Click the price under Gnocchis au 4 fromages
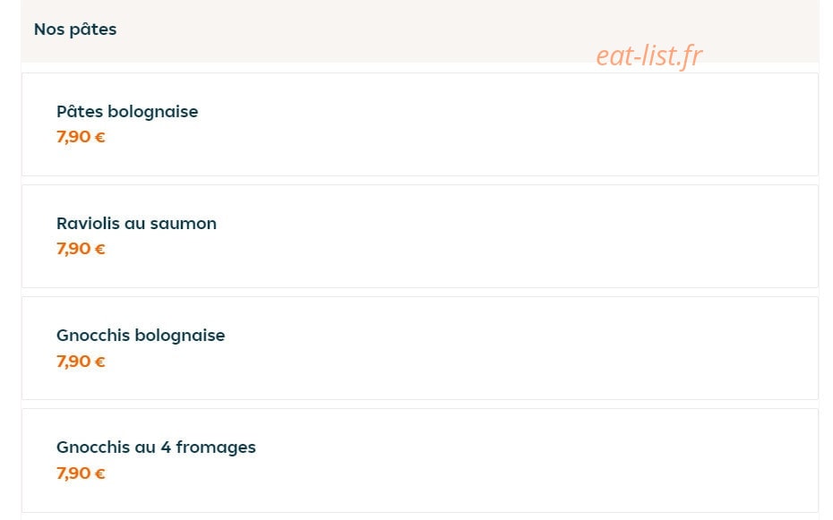The width and height of the screenshot is (833, 520). 81,473
